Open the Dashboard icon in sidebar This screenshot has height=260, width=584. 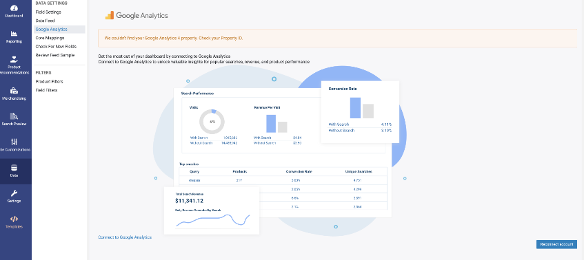point(14,8)
